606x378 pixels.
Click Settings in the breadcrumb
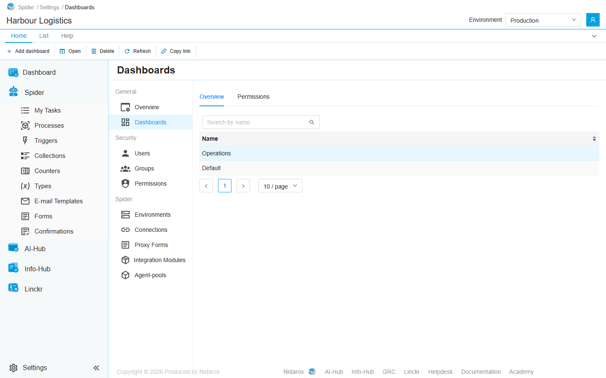(49, 7)
